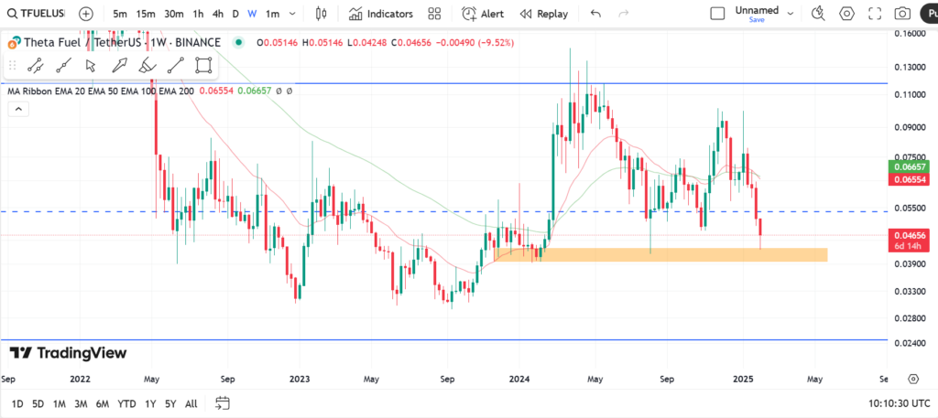Image resolution: width=938 pixels, height=418 pixels.
Task: Enter fullscreen mode
Action: tap(875, 14)
